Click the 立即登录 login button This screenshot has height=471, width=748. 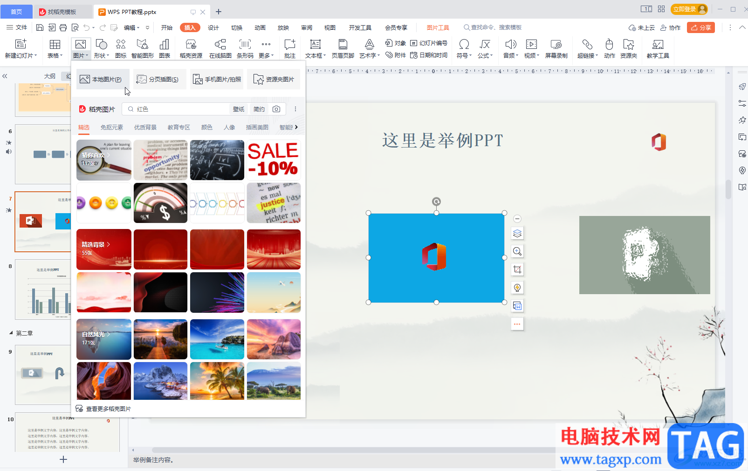(x=689, y=9)
